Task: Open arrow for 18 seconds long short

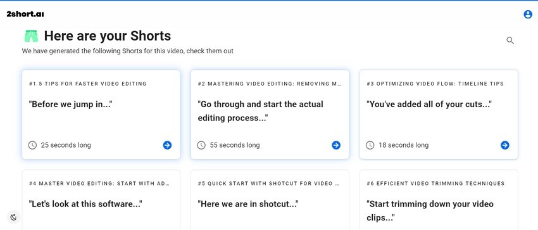Action: pos(504,145)
